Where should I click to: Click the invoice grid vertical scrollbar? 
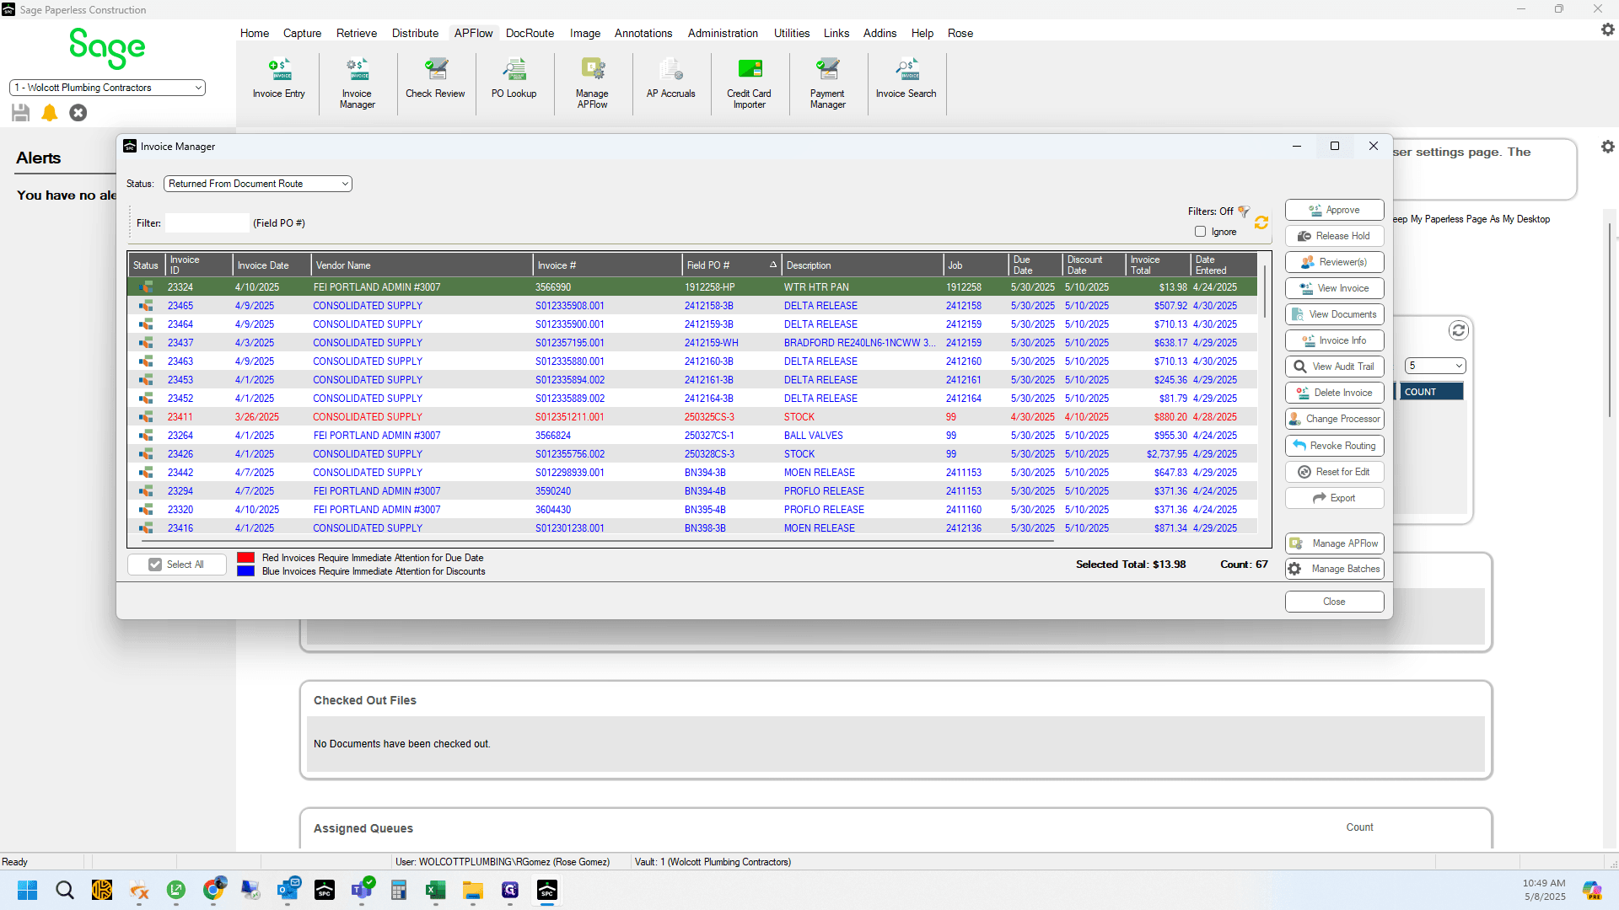[x=1265, y=291]
